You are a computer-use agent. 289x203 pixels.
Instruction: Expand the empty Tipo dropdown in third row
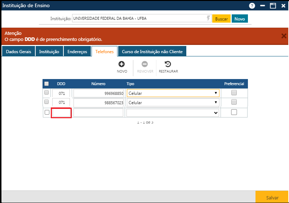[173, 112]
